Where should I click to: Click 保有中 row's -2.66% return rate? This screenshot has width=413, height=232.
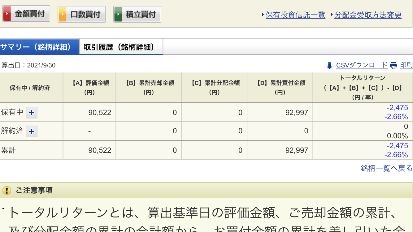tap(396, 117)
